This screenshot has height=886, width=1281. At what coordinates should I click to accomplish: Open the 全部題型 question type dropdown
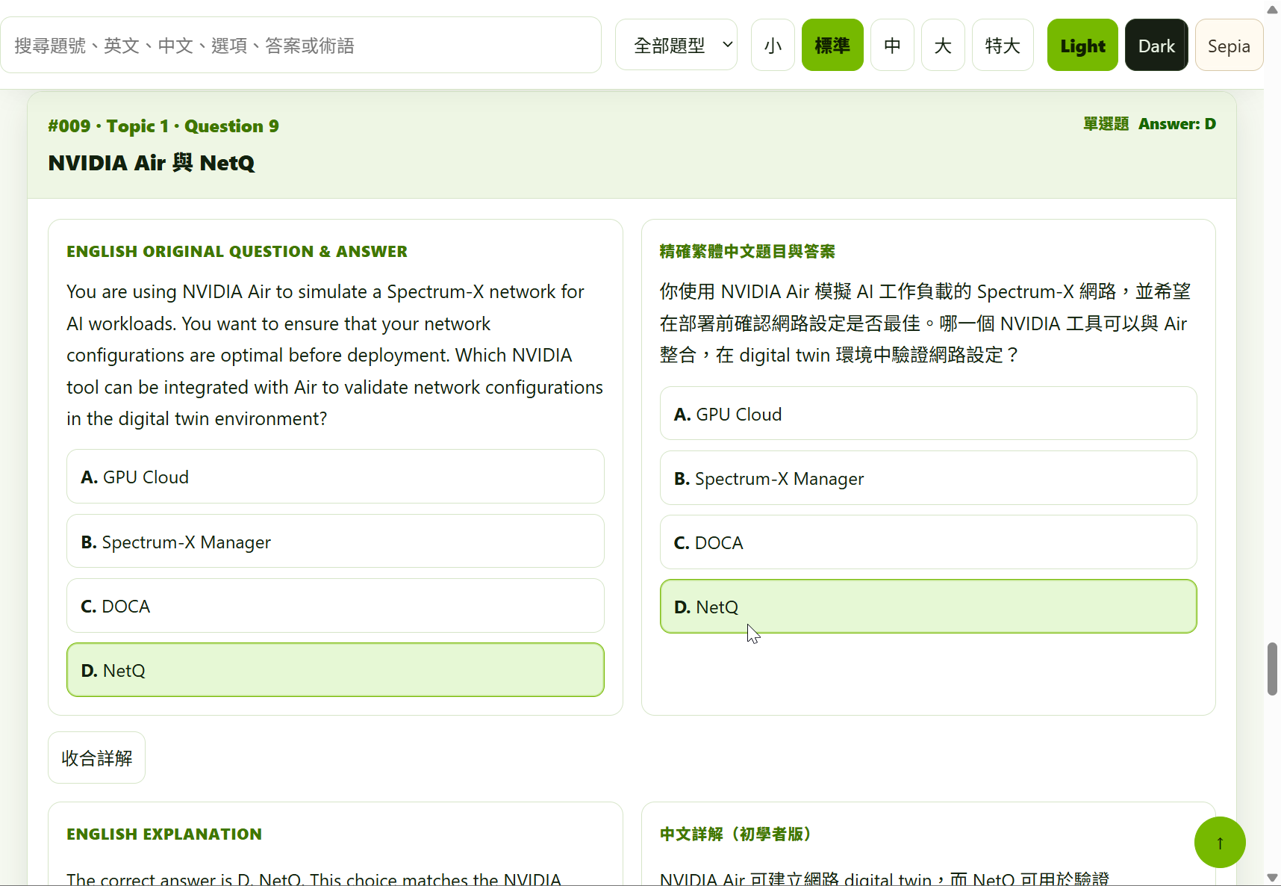click(x=676, y=46)
